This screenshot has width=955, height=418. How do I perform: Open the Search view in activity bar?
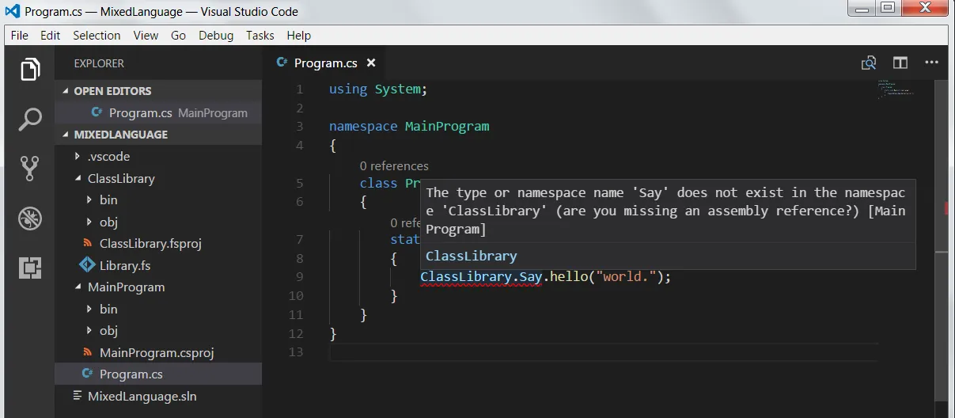click(30, 120)
